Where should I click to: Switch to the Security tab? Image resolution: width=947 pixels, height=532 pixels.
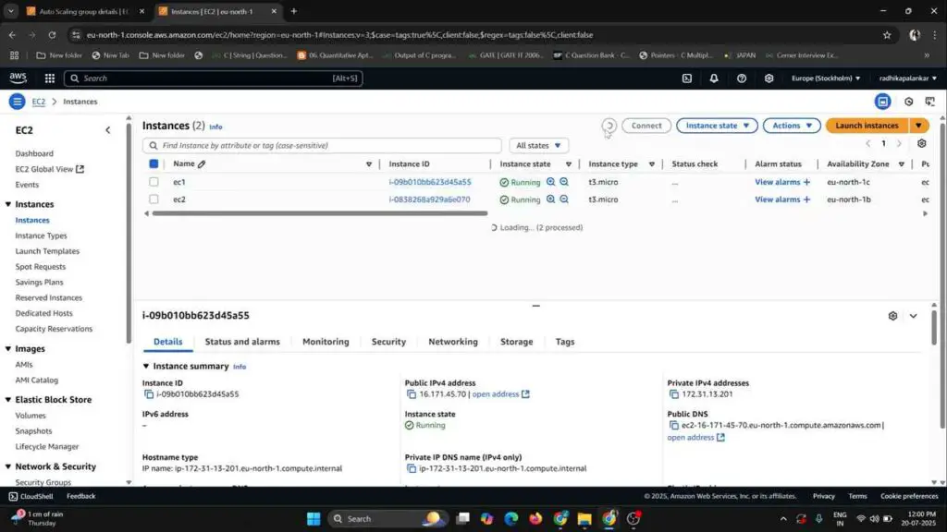tap(388, 342)
